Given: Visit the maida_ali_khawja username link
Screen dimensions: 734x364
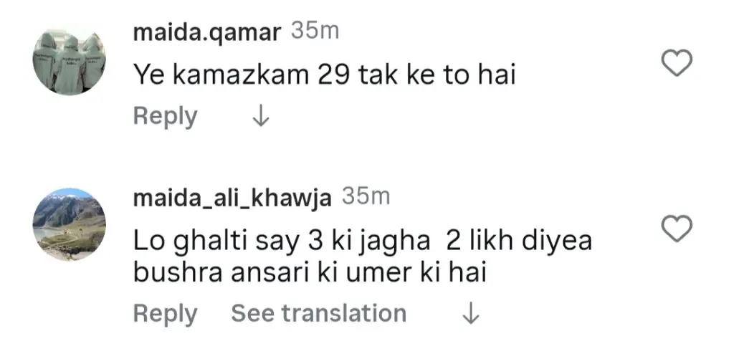Looking at the screenshot, I should pos(232,198).
